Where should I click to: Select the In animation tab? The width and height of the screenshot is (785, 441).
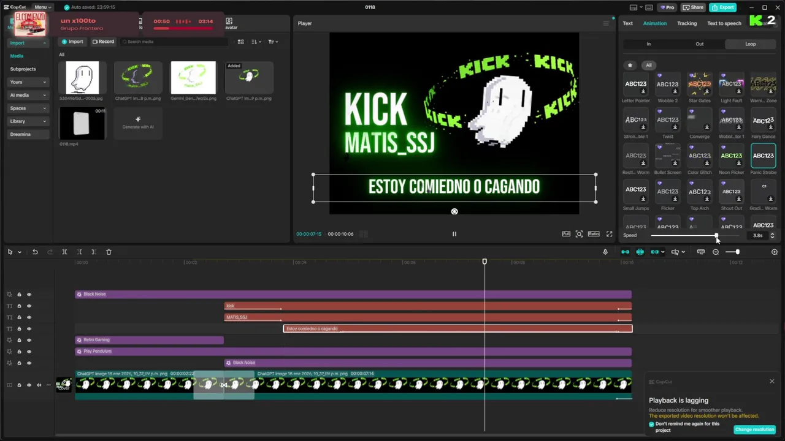(648, 44)
